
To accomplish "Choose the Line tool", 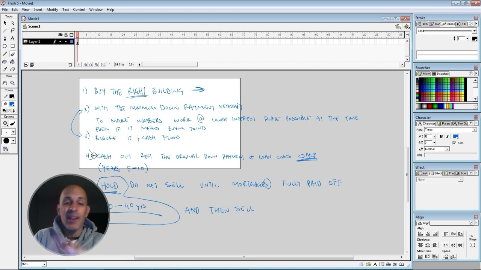I will pyautogui.click(x=5, y=30).
